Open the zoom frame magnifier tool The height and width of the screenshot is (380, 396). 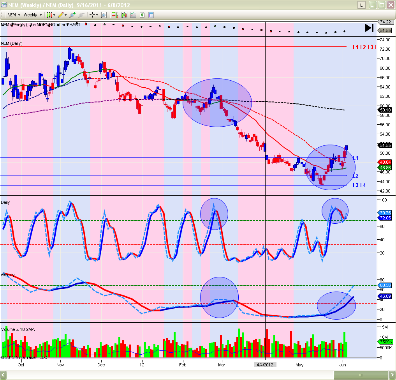pos(104,15)
